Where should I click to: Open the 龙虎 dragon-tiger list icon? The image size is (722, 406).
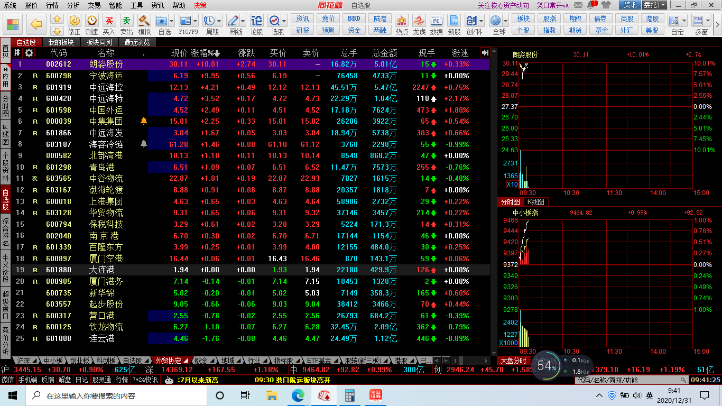coord(419,24)
